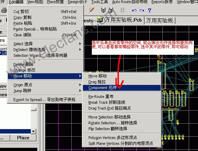Click the grid snap icon
The height and width of the screenshot is (151, 198).
pyautogui.click(x=123, y=10)
